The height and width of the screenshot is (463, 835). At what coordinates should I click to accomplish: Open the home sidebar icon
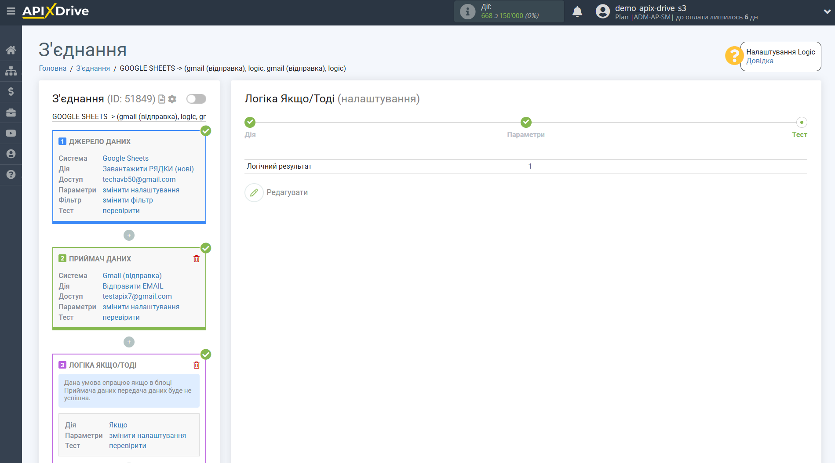coord(11,50)
